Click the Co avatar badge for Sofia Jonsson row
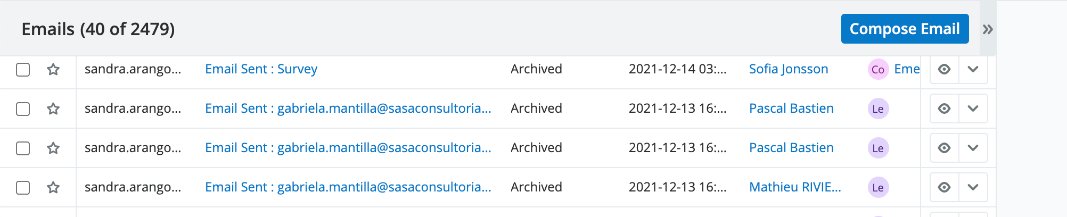This screenshot has height=217, width=1067. [878, 70]
